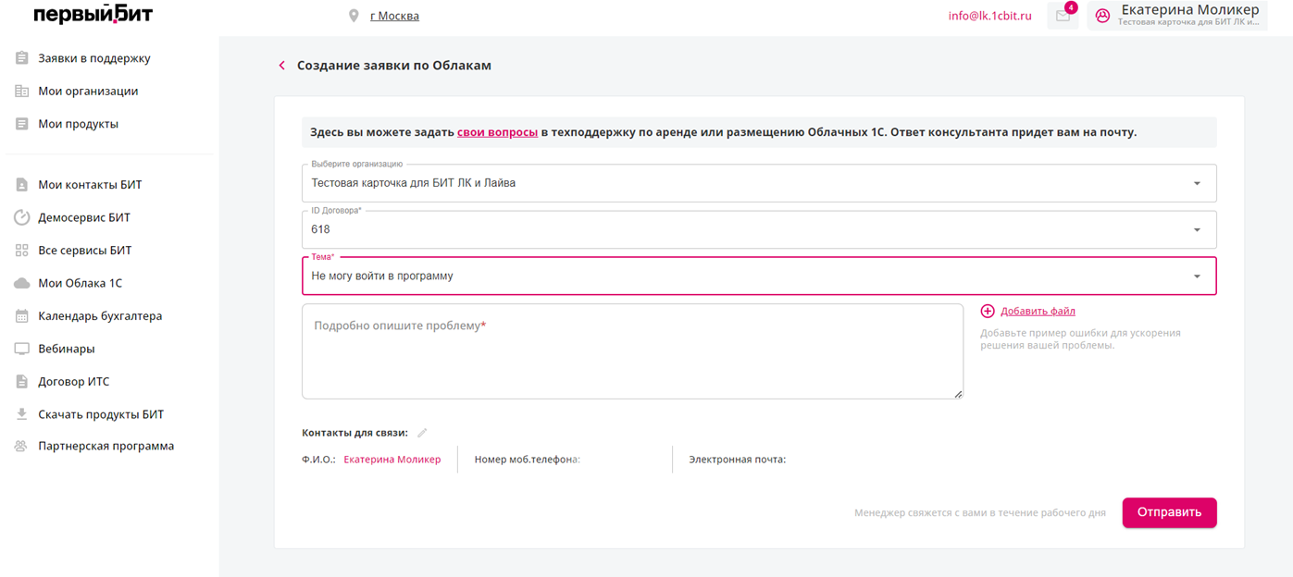Click the back arrow beside Создание заявки
The image size is (1293, 577).
282,66
